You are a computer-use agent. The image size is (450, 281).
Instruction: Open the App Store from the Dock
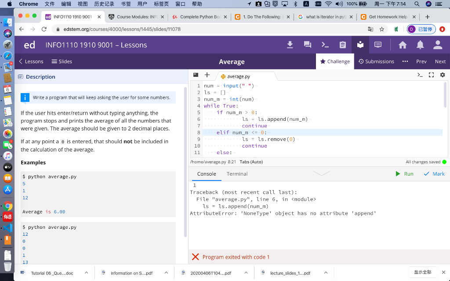click(8, 189)
